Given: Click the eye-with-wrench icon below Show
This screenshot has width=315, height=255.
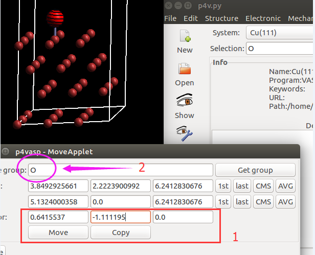Looking at the screenshot, I should click(184, 133).
